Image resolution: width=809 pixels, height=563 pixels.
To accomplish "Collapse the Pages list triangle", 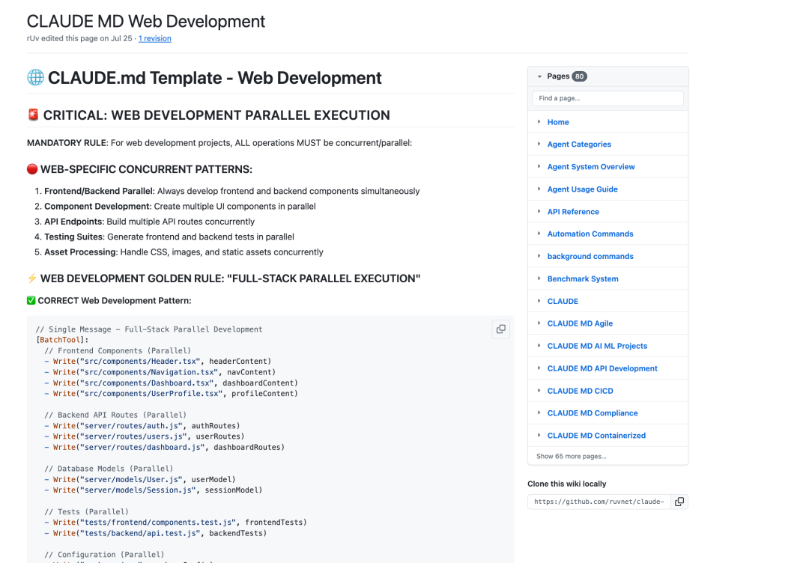I will (539, 76).
